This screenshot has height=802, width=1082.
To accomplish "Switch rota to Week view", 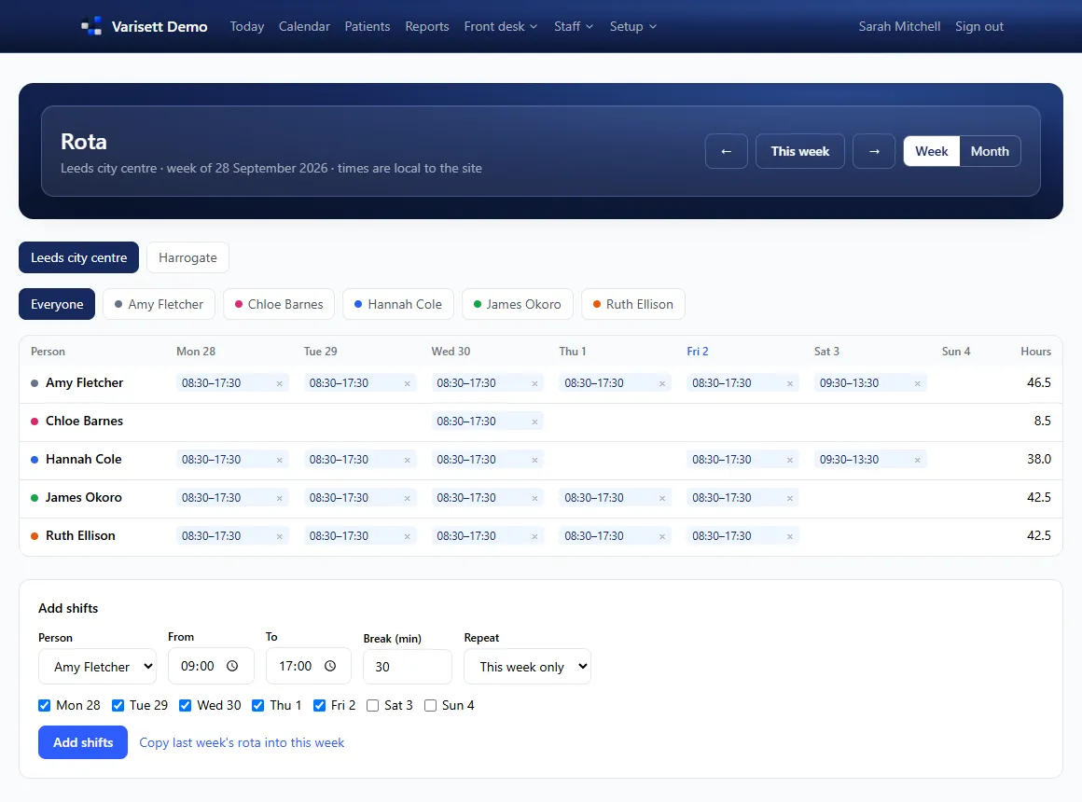I will point(932,151).
